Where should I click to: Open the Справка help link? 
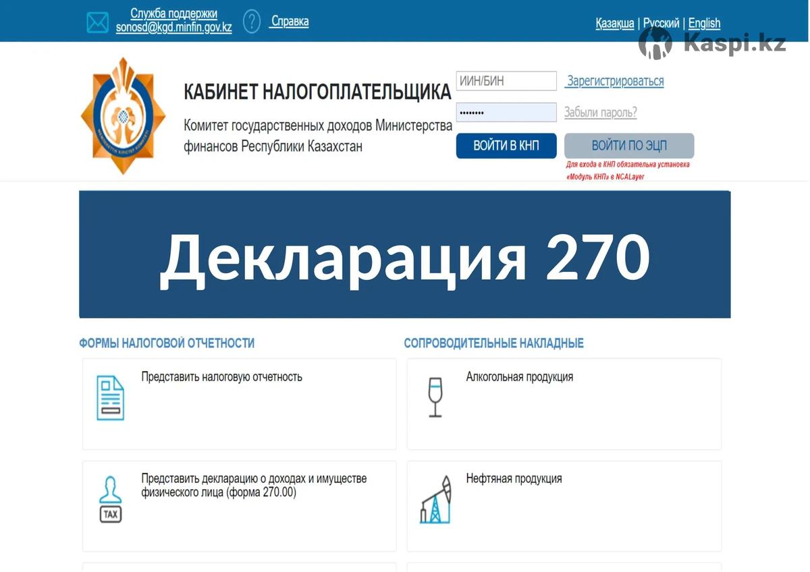(x=289, y=22)
